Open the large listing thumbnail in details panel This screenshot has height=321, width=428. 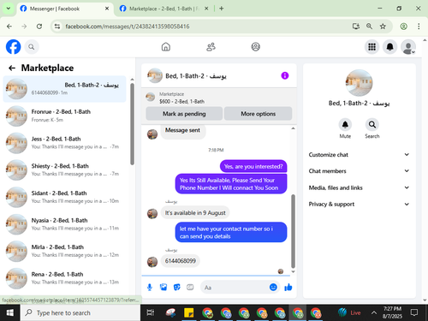(x=359, y=83)
